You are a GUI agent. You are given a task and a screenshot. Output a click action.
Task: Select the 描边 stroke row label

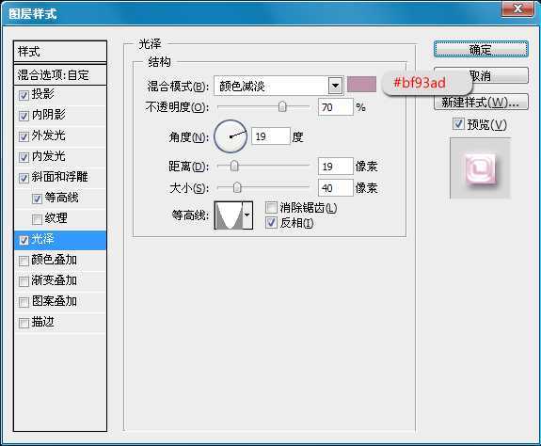point(42,322)
